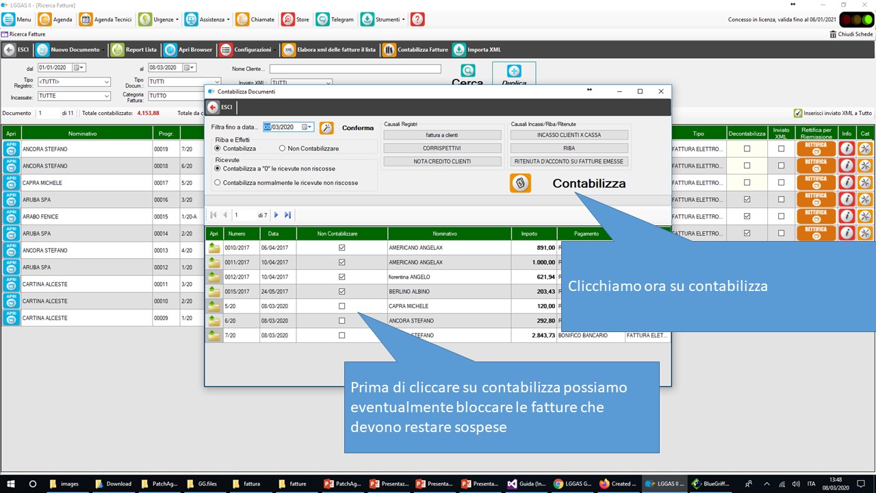
Task: Expand the Tipo Registro combo box
Action: 106,82
